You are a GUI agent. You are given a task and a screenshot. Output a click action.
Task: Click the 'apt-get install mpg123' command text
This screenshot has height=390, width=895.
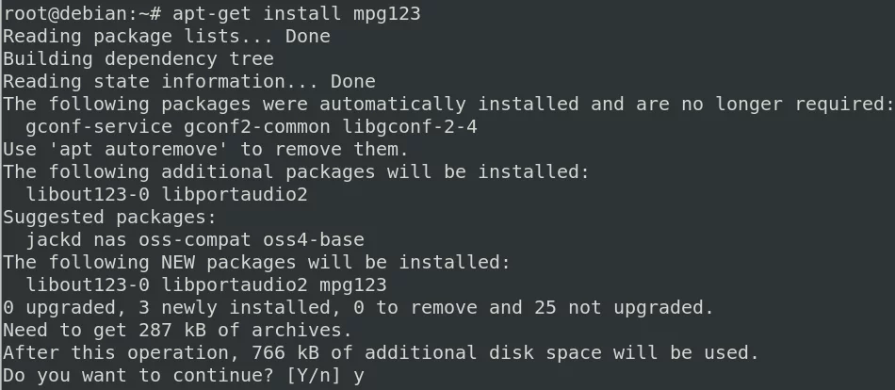(296, 14)
